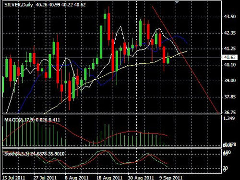Click the gray chart shift triangle marker at top

pos(177,2)
